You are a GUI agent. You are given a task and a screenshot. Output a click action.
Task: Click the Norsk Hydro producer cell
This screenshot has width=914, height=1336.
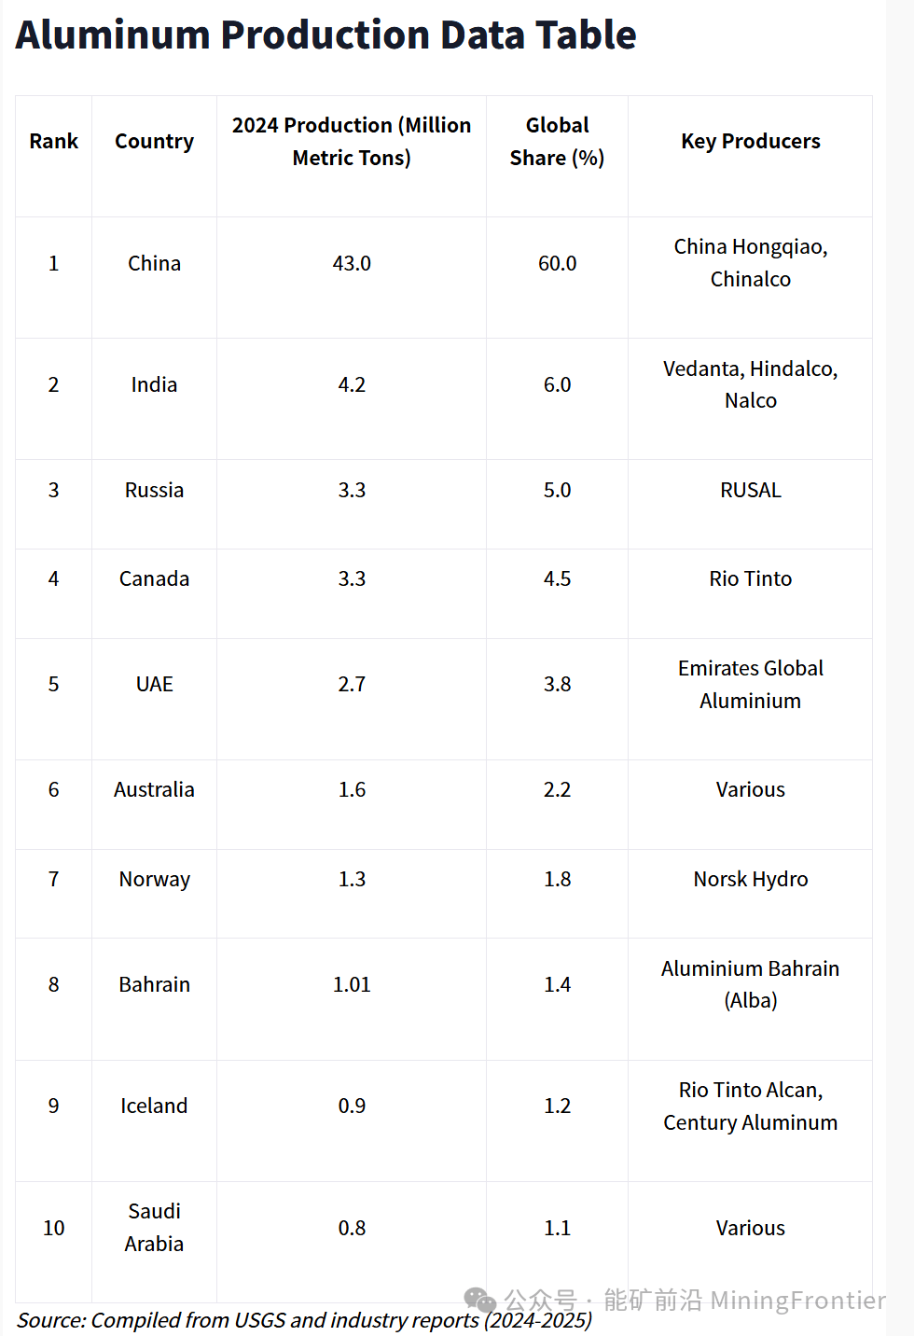pyautogui.click(x=750, y=880)
